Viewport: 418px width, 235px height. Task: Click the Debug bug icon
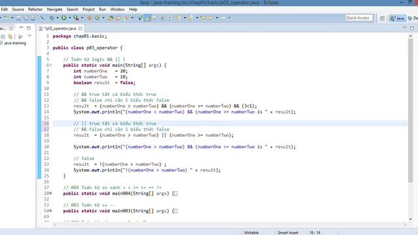pos(52,18)
